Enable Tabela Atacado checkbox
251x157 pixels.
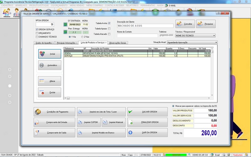[x=109, y=34]
